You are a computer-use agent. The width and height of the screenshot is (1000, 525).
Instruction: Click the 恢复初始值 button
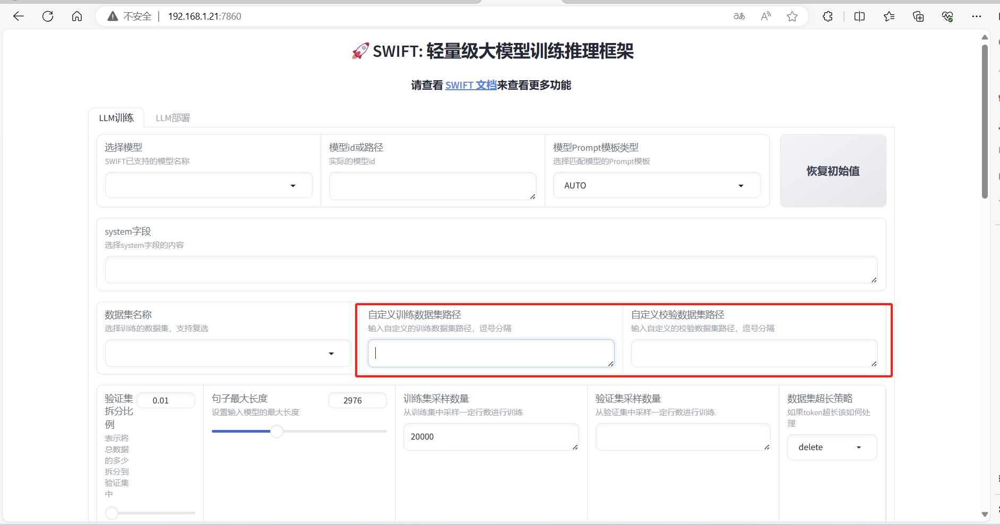[833, 171]
